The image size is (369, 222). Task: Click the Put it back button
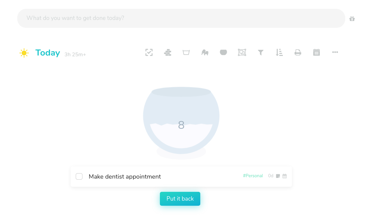point(180,199)
